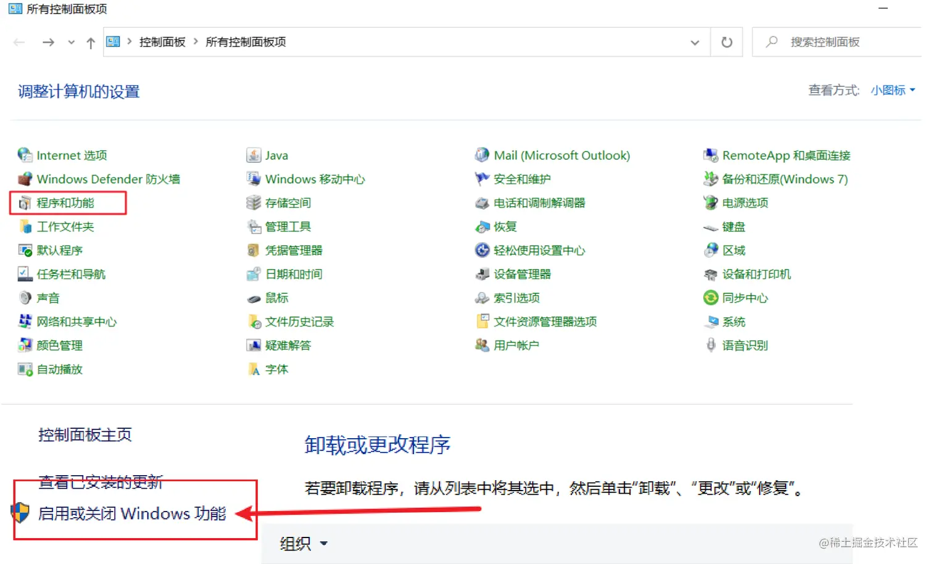
Task: Expand address bar history dropdown arrow
Action: pos(695,43)
